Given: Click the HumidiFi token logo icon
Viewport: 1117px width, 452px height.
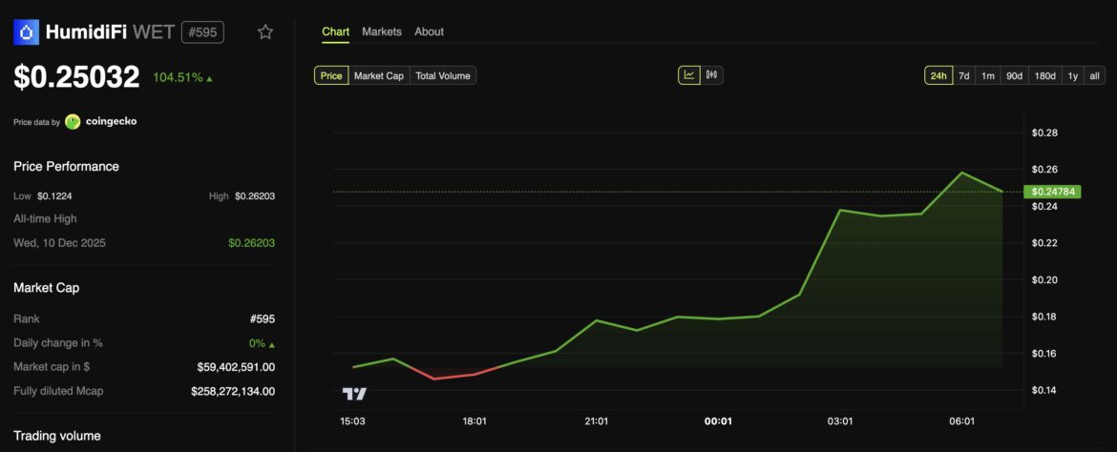Looking at the screenshot, I should click(27, 32).
